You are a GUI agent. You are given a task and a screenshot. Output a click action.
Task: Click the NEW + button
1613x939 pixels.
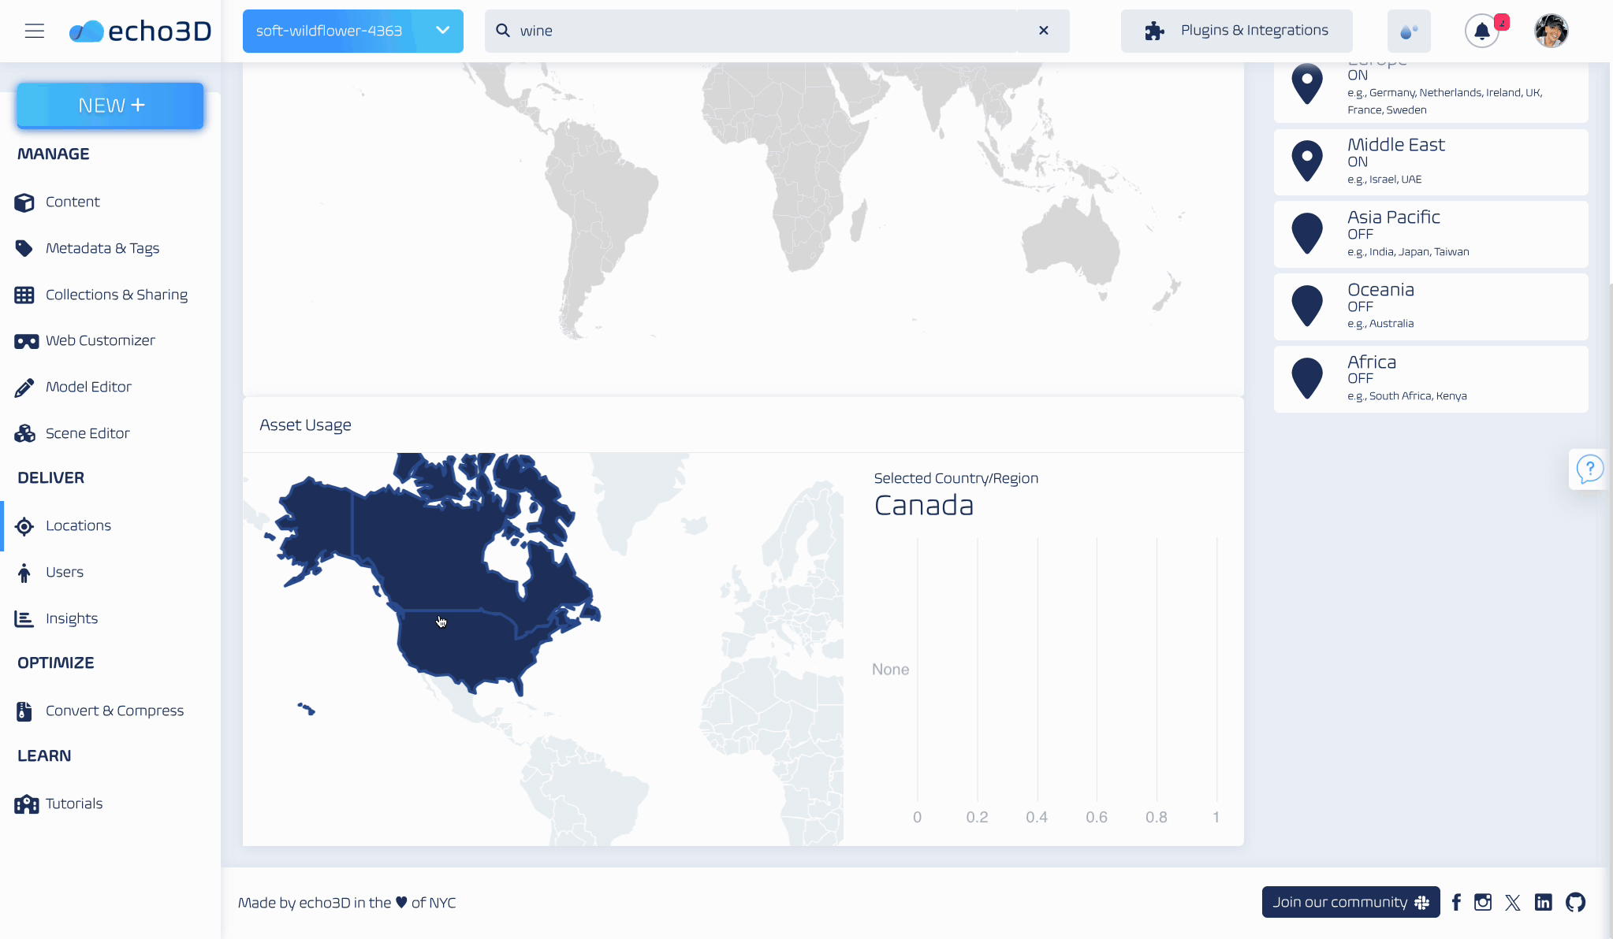click(x=110, y=106)
